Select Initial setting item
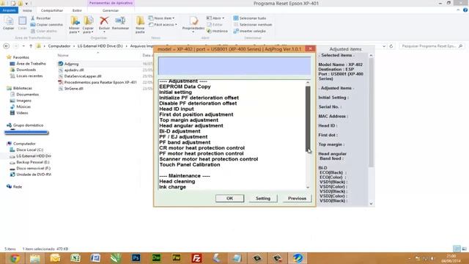This screenshot has height=264, width=469. click(176, 92)
